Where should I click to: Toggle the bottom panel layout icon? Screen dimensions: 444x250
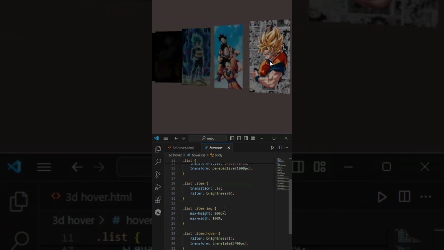tap(239, 138)
